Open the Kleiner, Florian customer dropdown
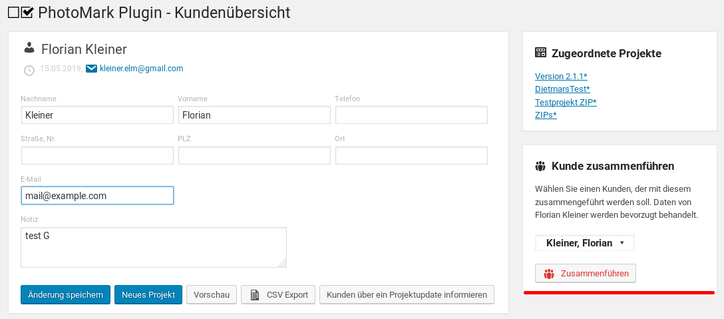Viewport: 724px width, 319px height. click(x=584, y=243)
